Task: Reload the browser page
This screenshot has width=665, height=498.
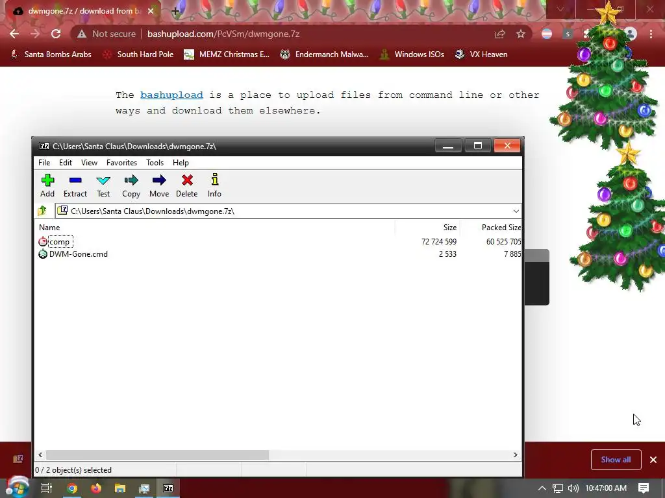Action: [x=56, y=34]
